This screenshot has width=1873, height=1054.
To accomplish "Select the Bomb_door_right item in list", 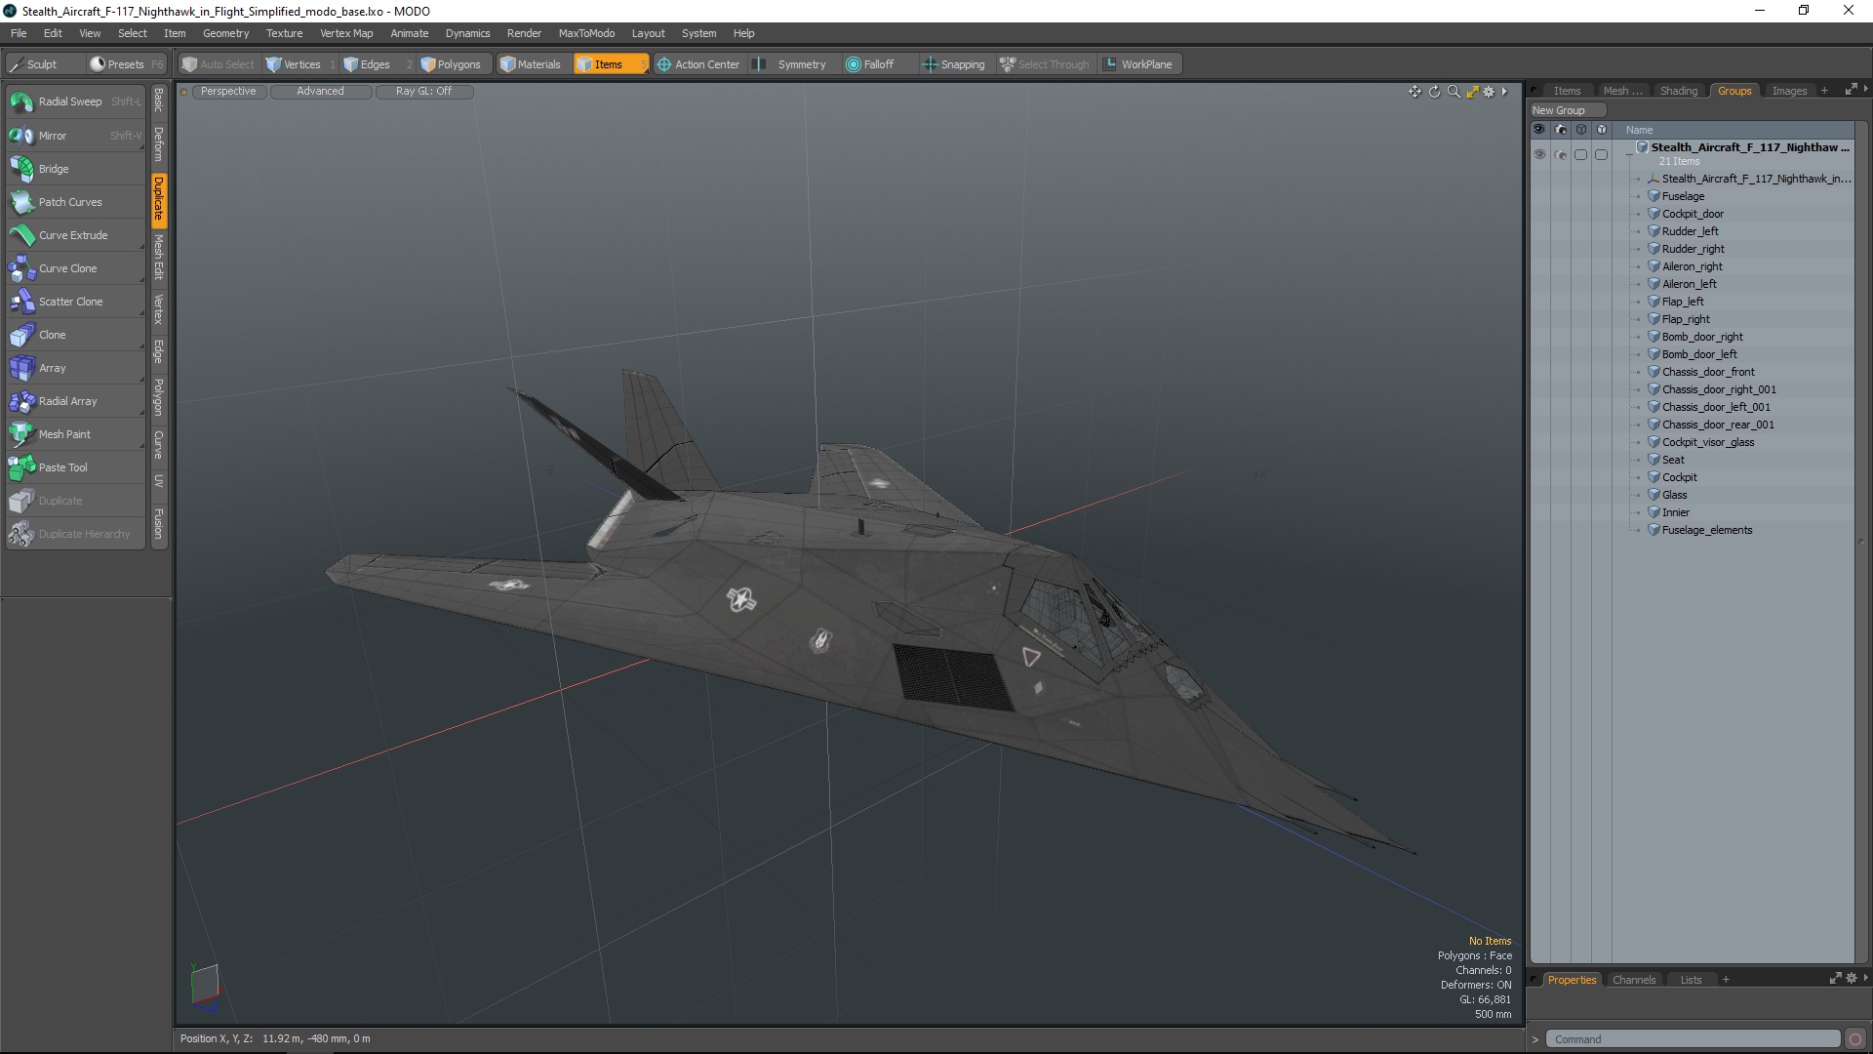I will tap(1701, 337).
